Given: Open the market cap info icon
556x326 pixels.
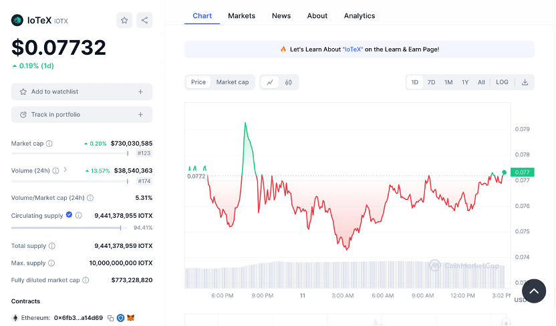Looking at the screenshot, I should pos(49,144).
